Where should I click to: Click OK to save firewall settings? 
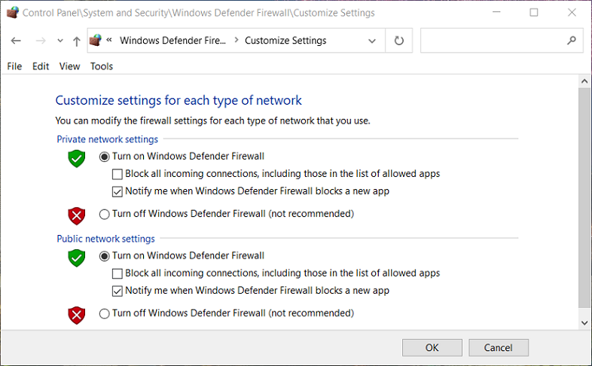click(432, 347)
